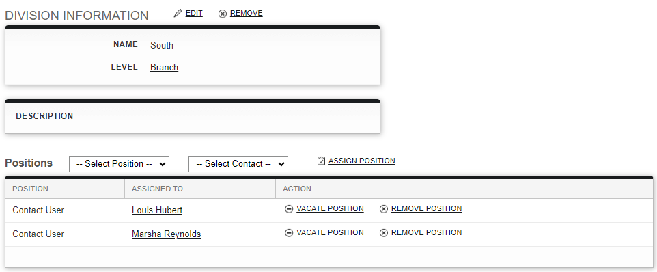The image size is (657, 272).
Task: Click the ACTION column header
Action: (x=297, y=189)
